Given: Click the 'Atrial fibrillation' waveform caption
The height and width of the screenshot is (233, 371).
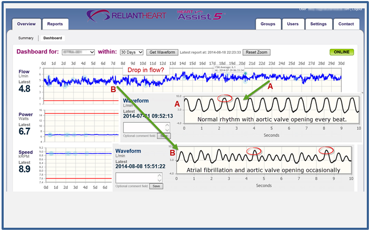Looking at the screenshot, I should click(x=263, y=170).
